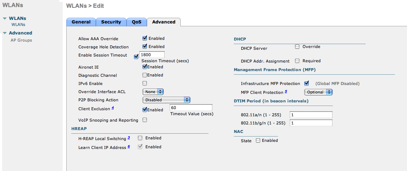The height and width of the screenshot is (171, 407).
Task: Collapse the Advanced sidebar section triangle
Action: click(x=5, y=33)
